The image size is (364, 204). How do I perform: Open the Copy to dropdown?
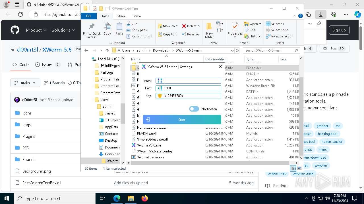click(167, 34)
